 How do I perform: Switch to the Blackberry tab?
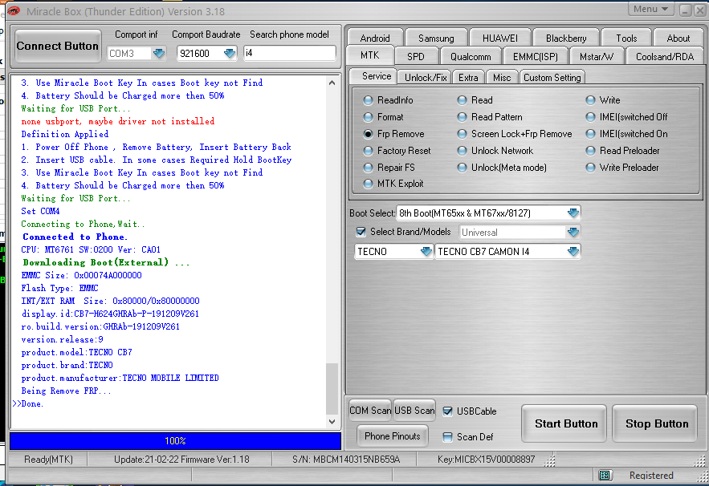pos(566,38)
